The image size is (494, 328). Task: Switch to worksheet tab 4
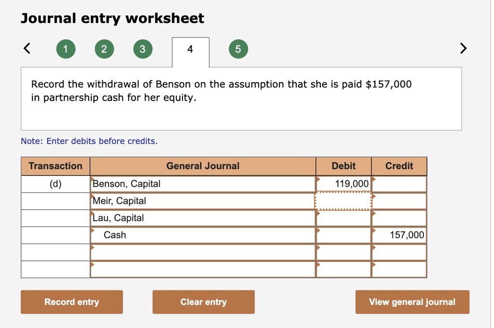pyautogui.click(x=190, y=48)
